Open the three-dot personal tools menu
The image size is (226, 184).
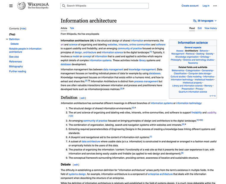[x=215, y=6]
